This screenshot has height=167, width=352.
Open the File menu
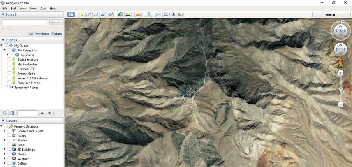[5, 9]
